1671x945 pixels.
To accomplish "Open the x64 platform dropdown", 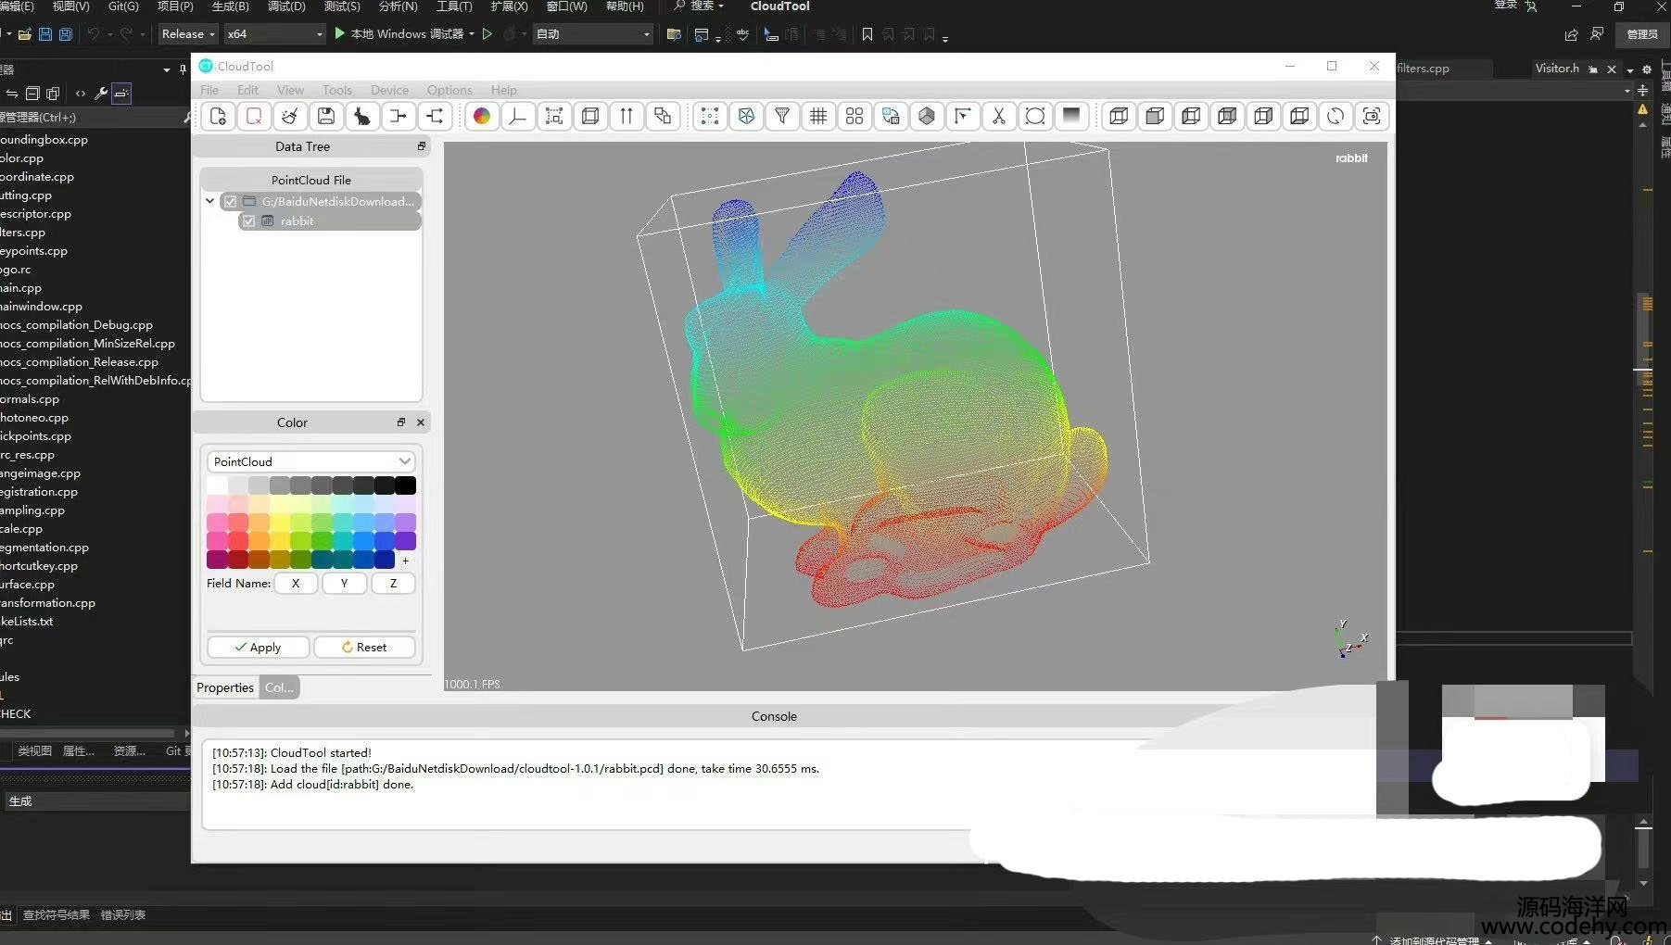I will tap(274, 34).
